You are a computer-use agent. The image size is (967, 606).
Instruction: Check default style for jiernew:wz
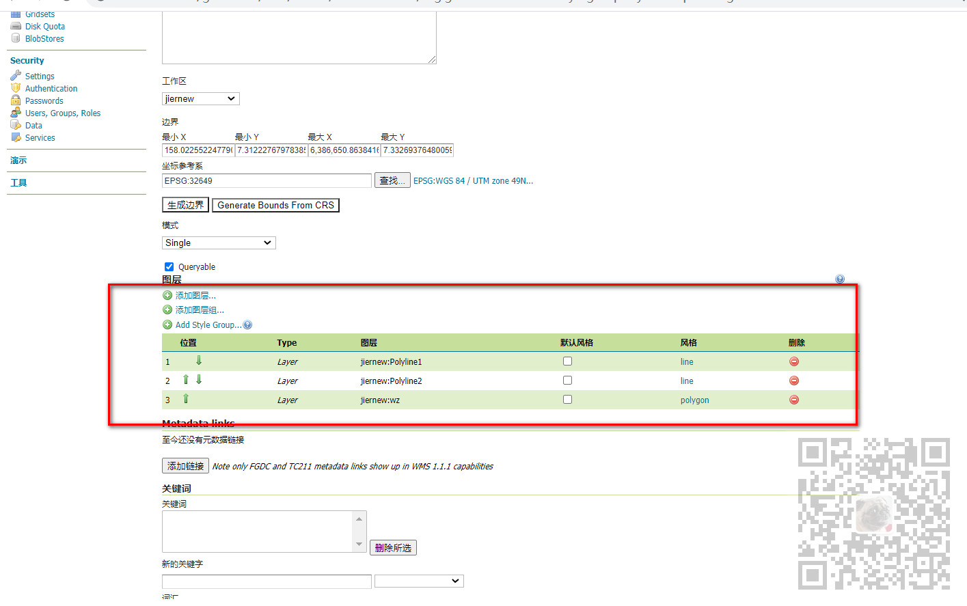pos(567,400)
